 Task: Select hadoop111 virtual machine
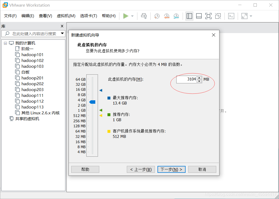point(32,95)
